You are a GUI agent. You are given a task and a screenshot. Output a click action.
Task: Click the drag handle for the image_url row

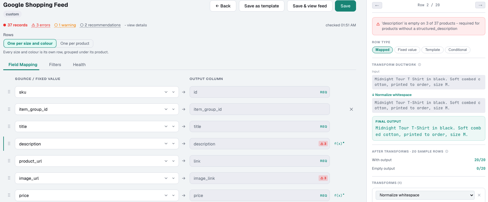click(9, 178)
